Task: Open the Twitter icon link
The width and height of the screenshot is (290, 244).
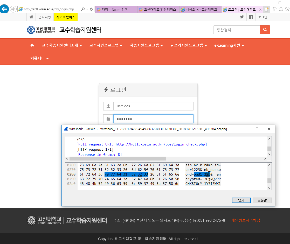Action: coord(242,17)
